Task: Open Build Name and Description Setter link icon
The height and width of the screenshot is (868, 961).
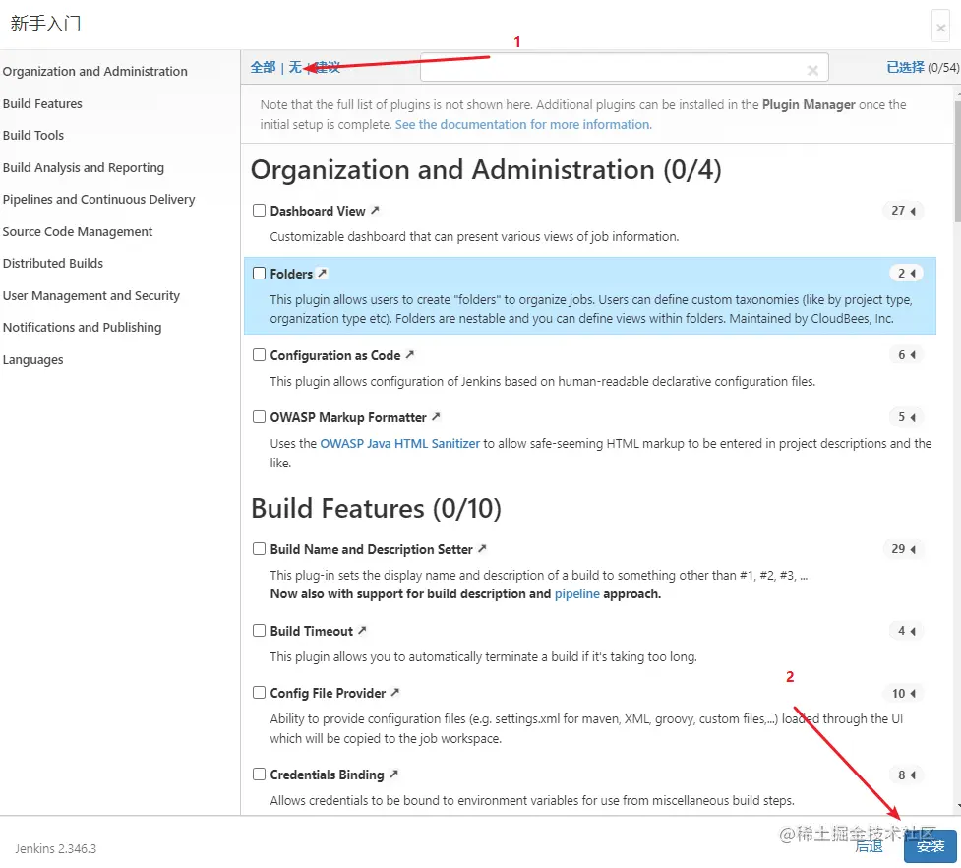Action: tap(482, 548)
